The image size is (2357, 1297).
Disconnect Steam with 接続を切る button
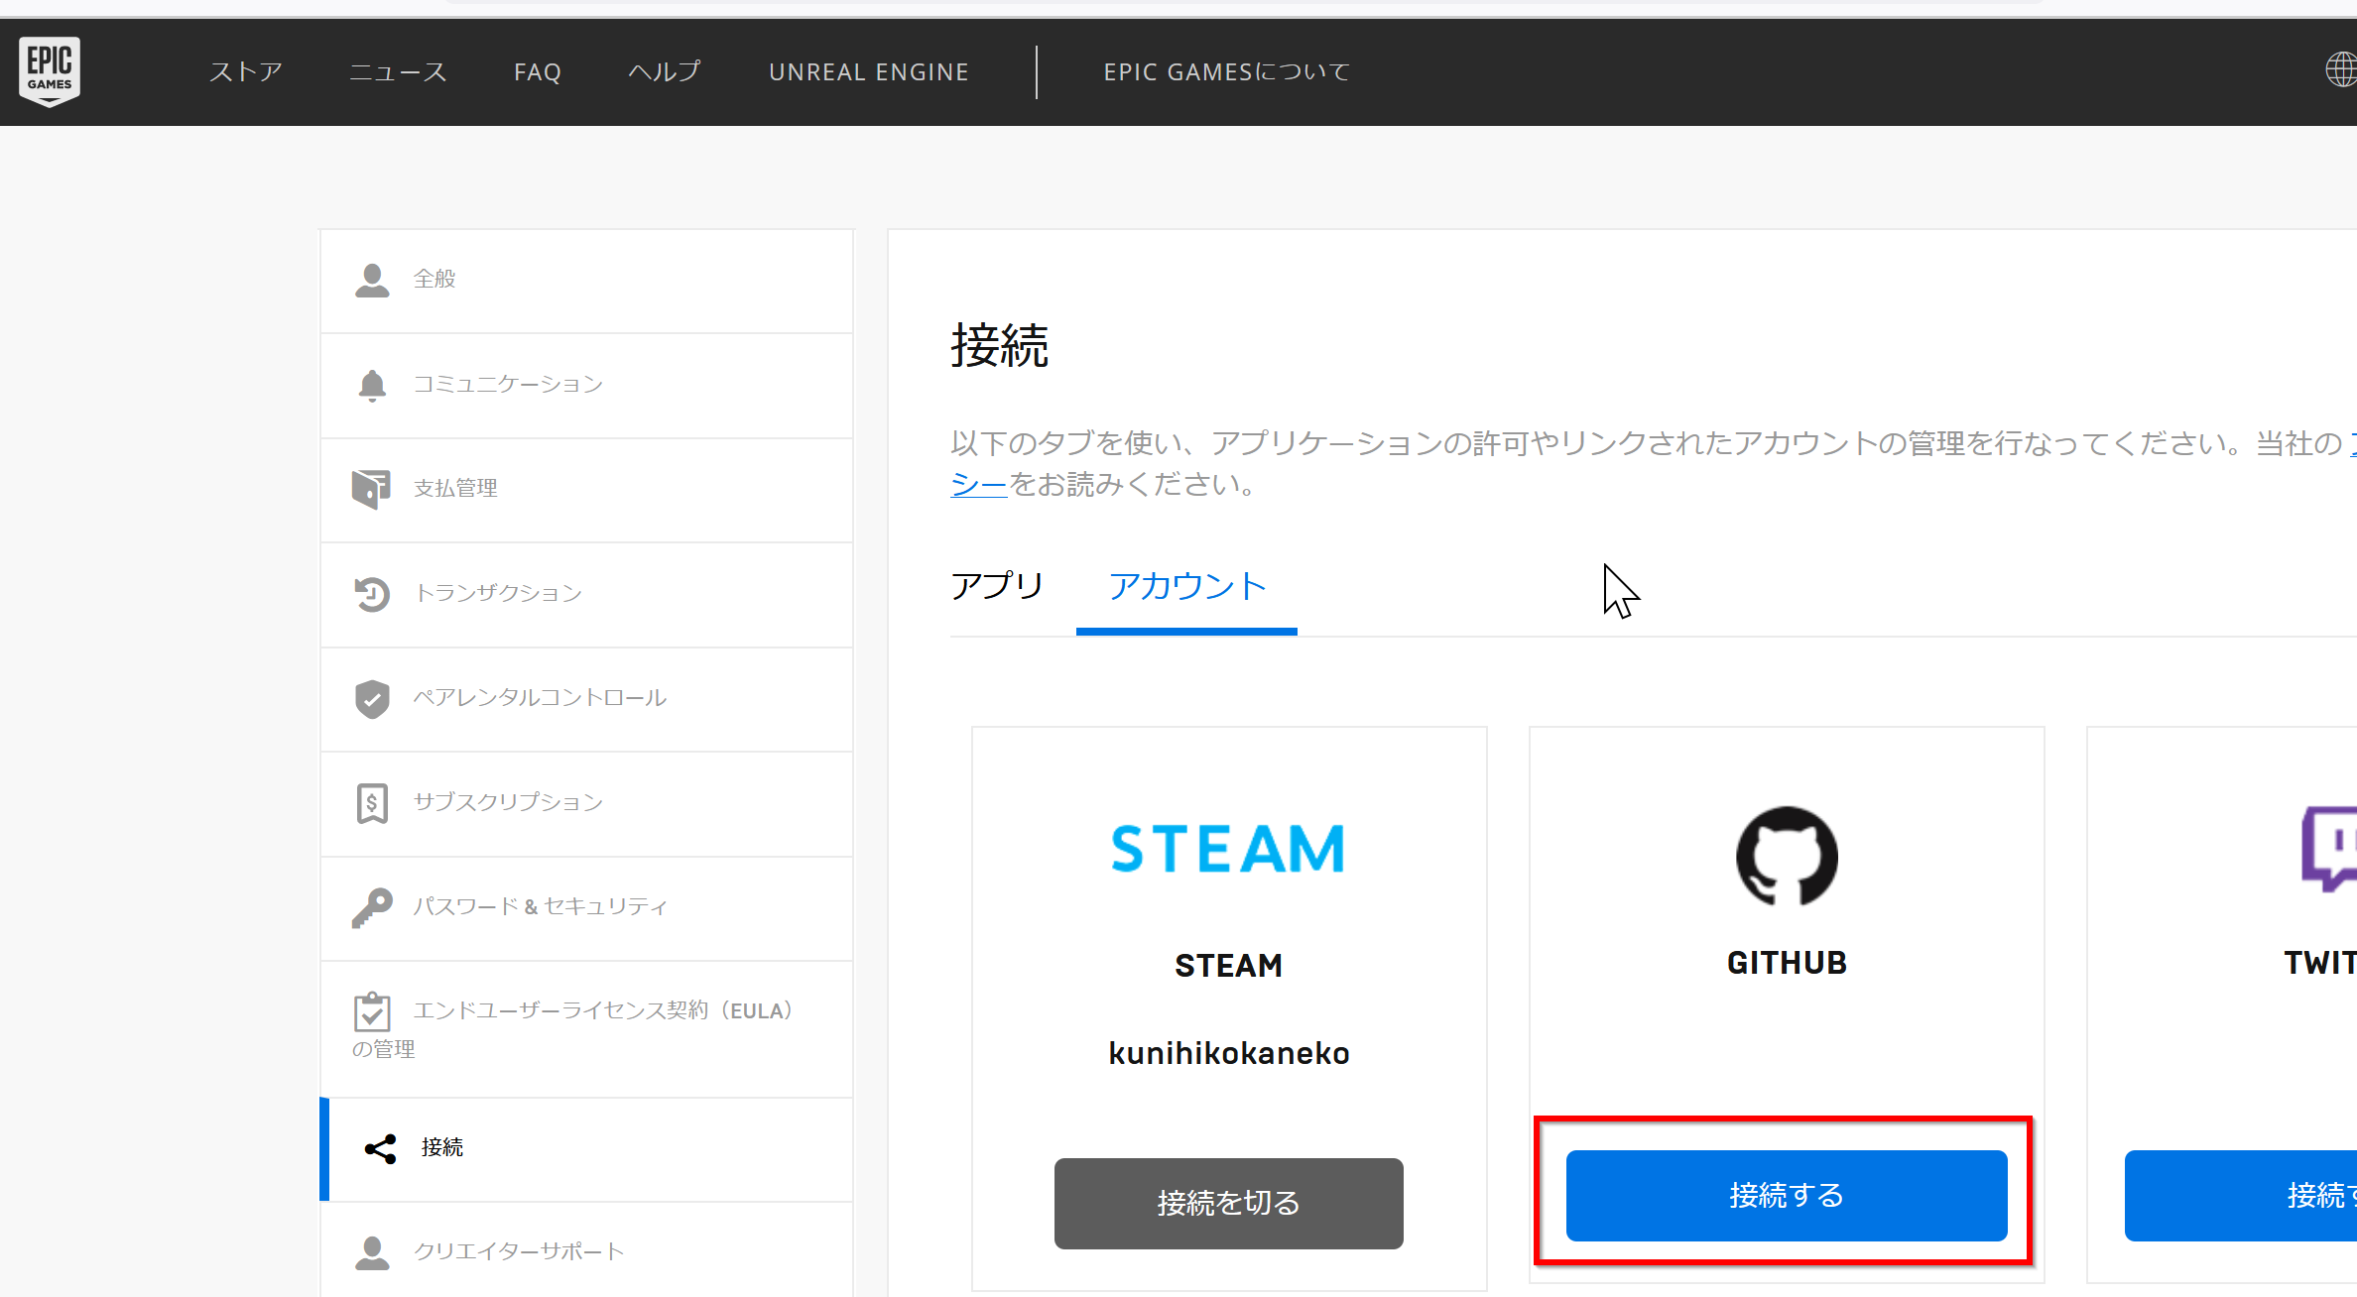(x=1228, y=1203)
